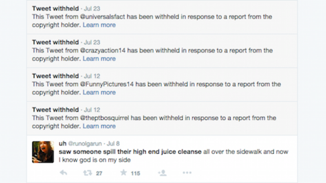Retweet the juice cleanse tweet
Viewport: 326px width, 183px height.
[86, 173]
